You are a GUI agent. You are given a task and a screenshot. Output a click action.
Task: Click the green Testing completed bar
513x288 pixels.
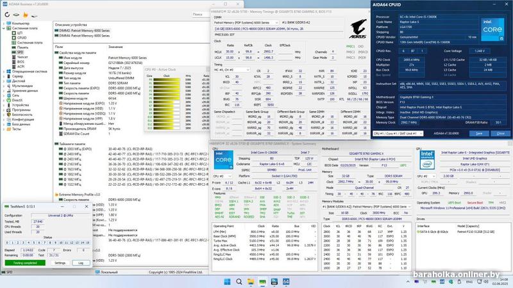pyautogui.click(x=25, y=263)
